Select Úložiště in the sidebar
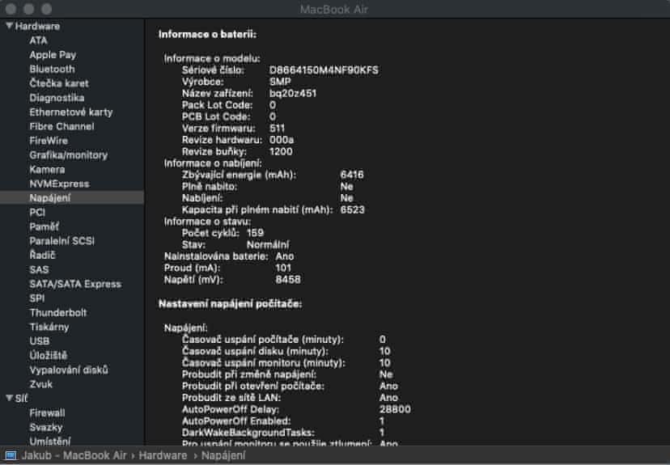 click(48, 355)
